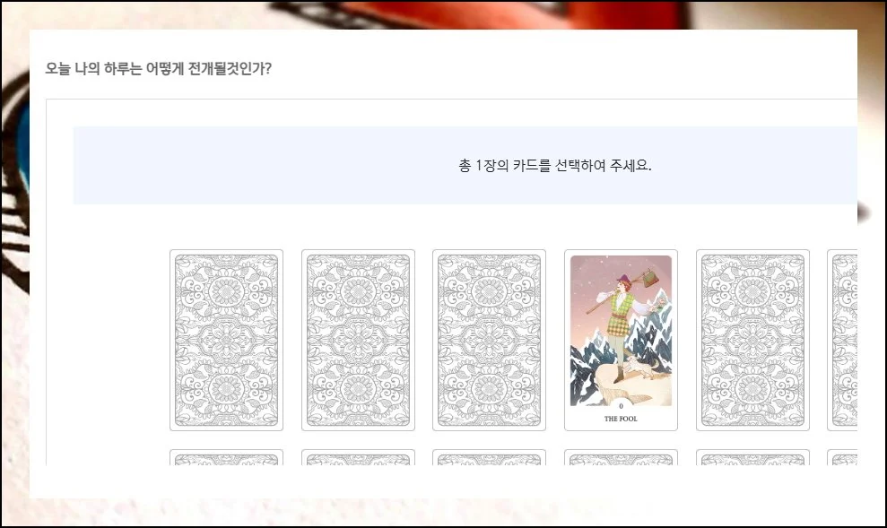Image resolution: width=887 pixels, height=528 pixels.
Task: Select first partially visible card in bottom row
Action: tap(226, 457)
